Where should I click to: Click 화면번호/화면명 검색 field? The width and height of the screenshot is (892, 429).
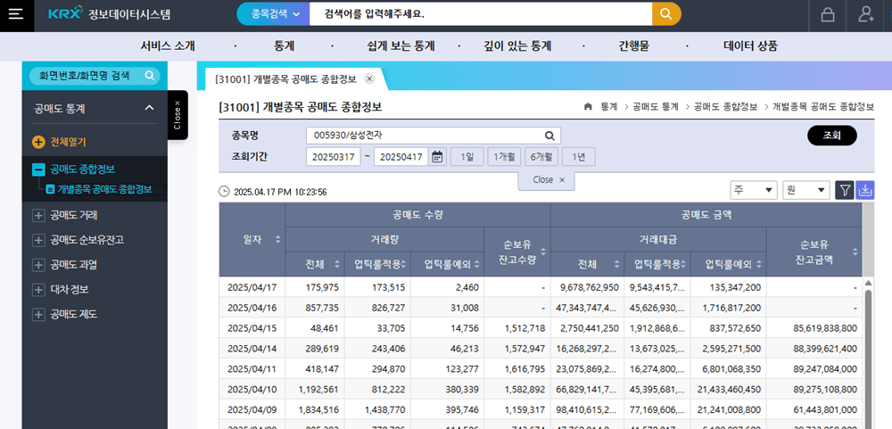tap(95, 75)
